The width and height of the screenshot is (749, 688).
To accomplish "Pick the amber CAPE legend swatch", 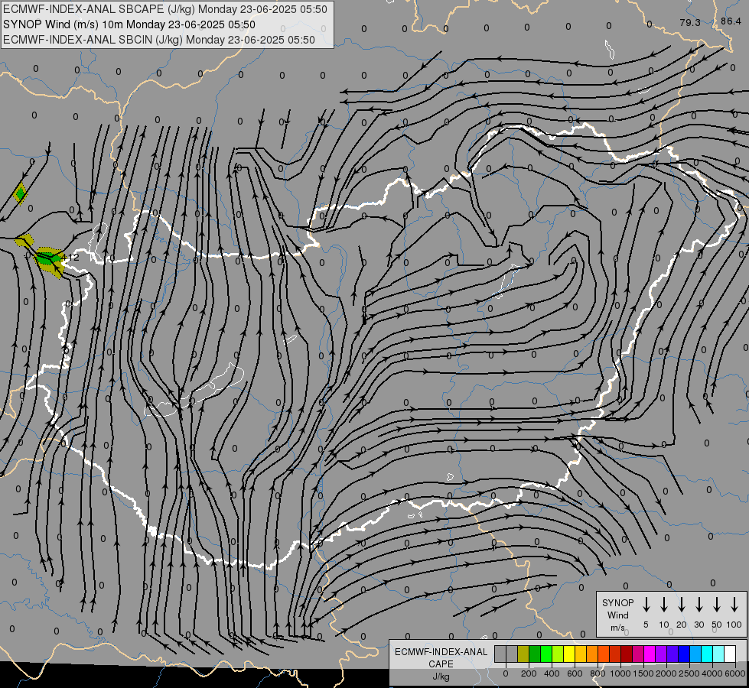I will [x=581, y=654].
